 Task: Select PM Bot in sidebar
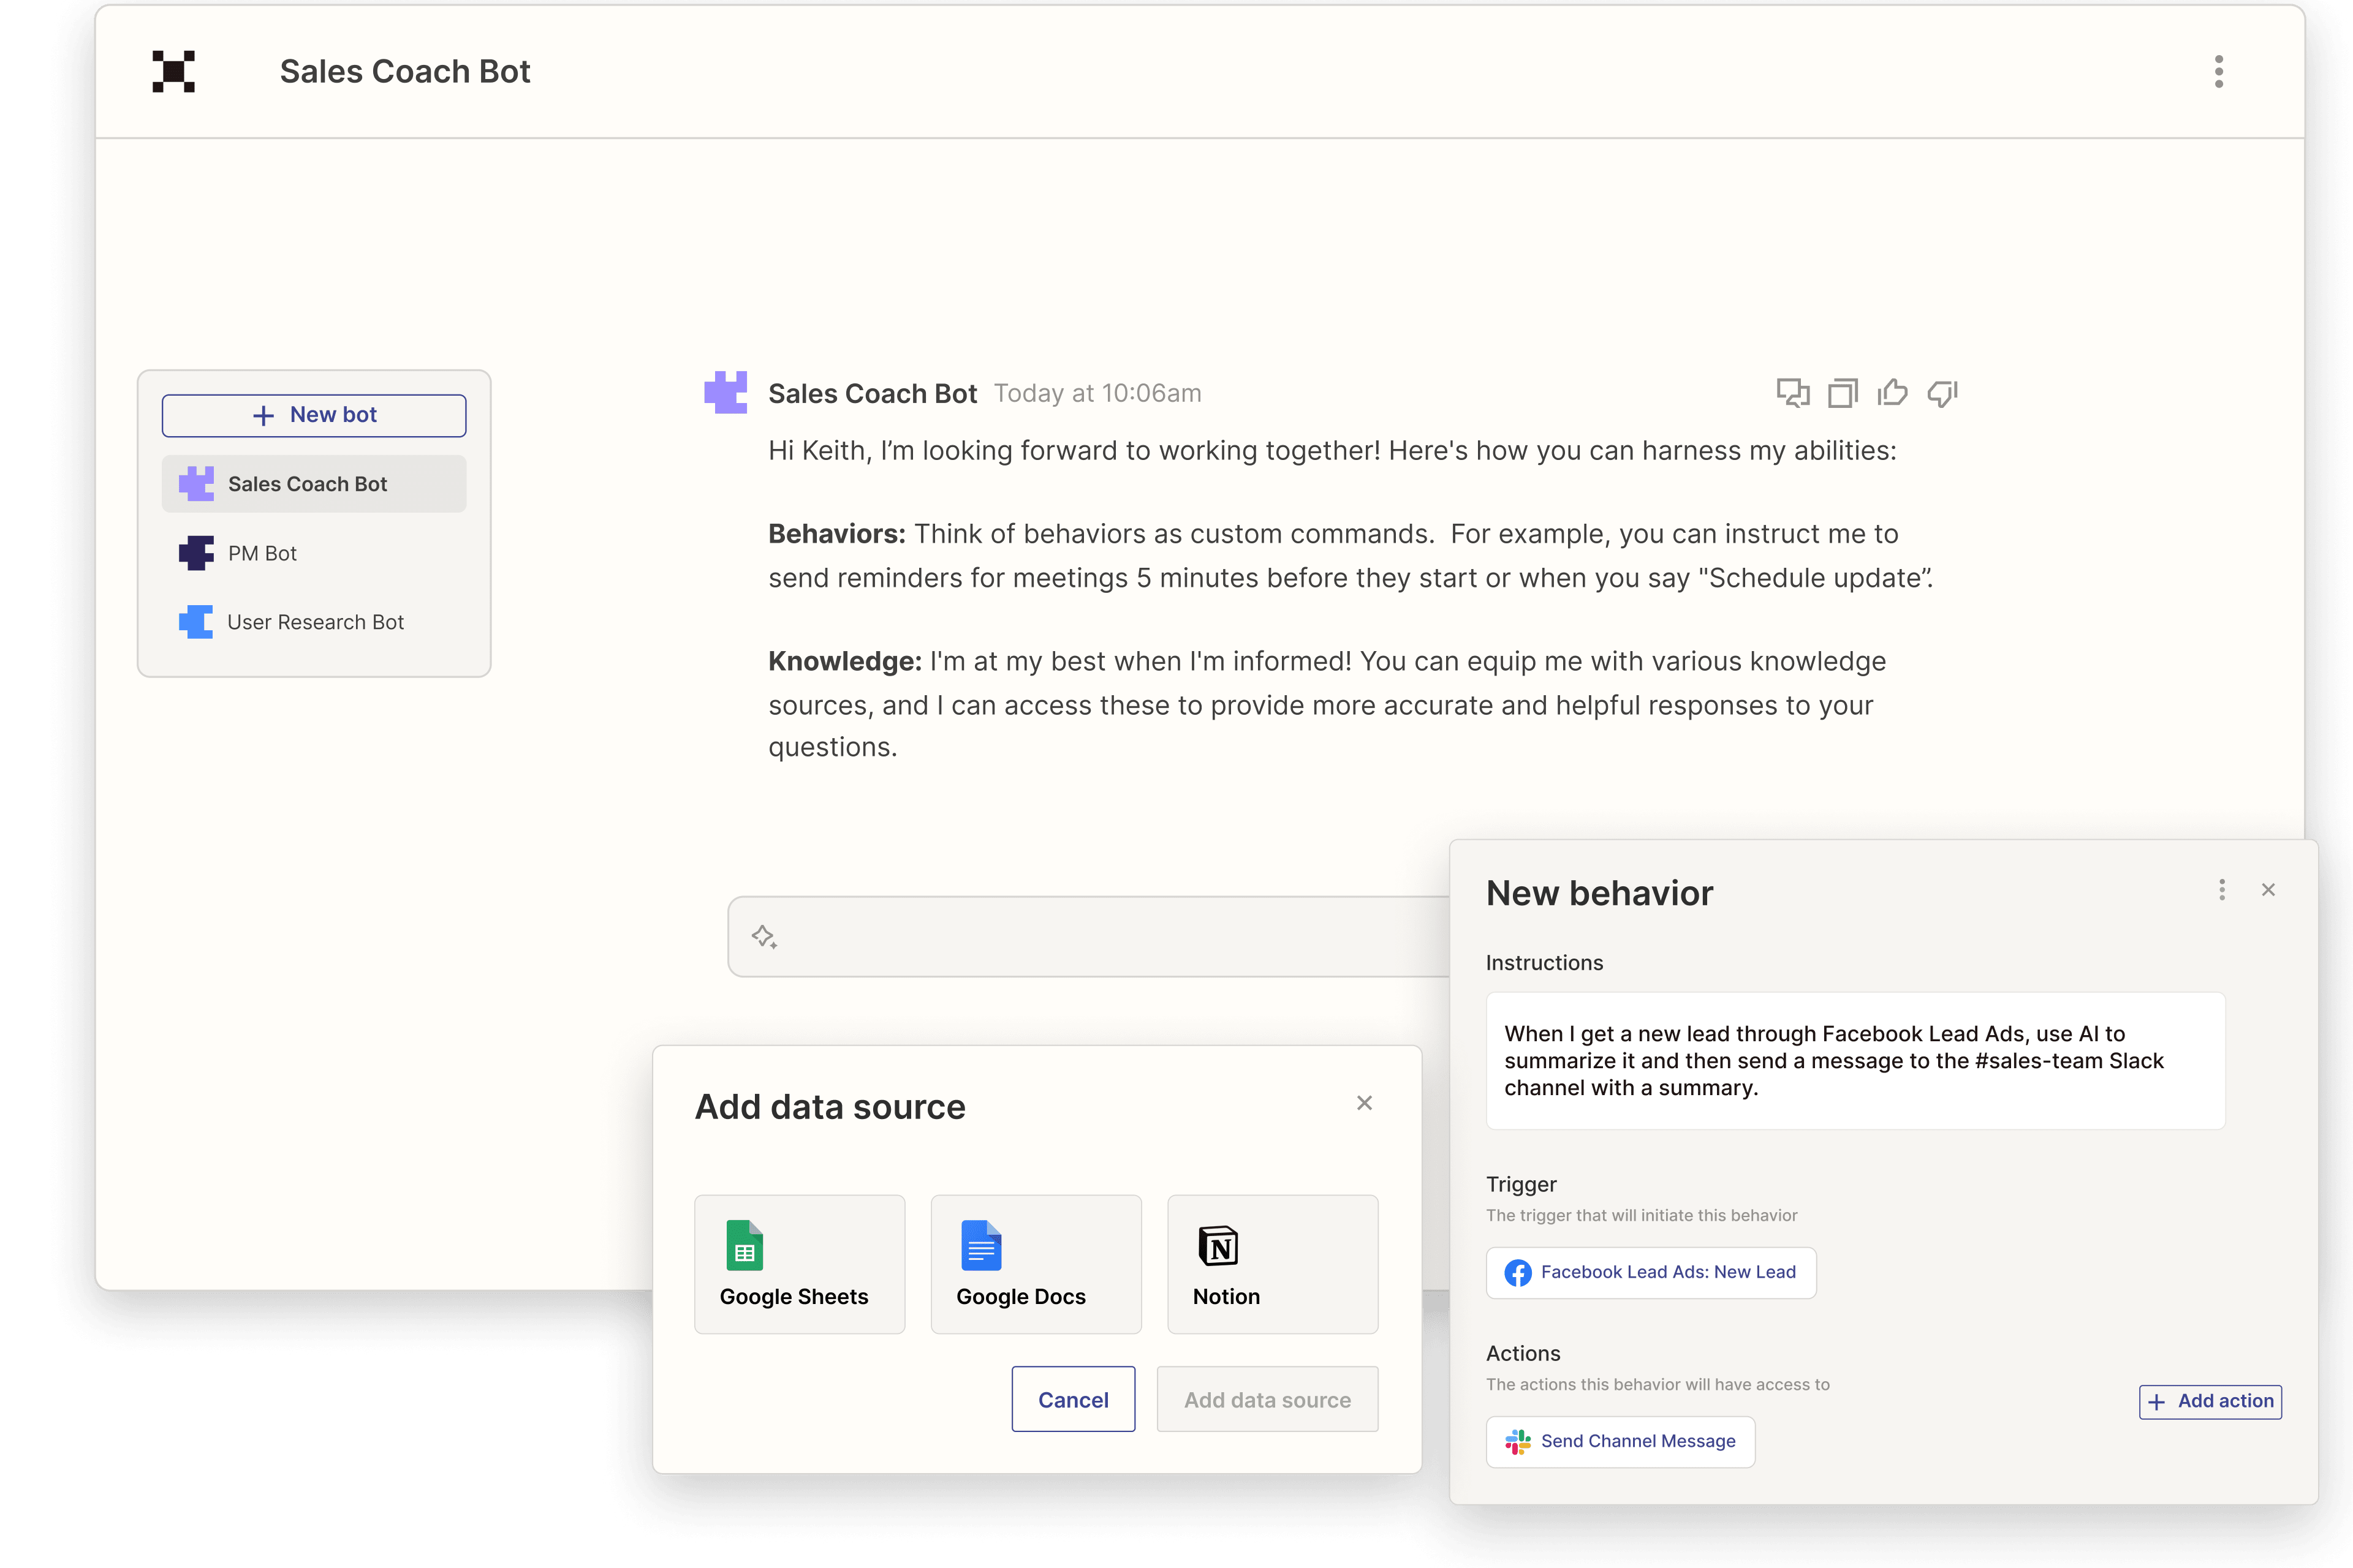[314, 553]
